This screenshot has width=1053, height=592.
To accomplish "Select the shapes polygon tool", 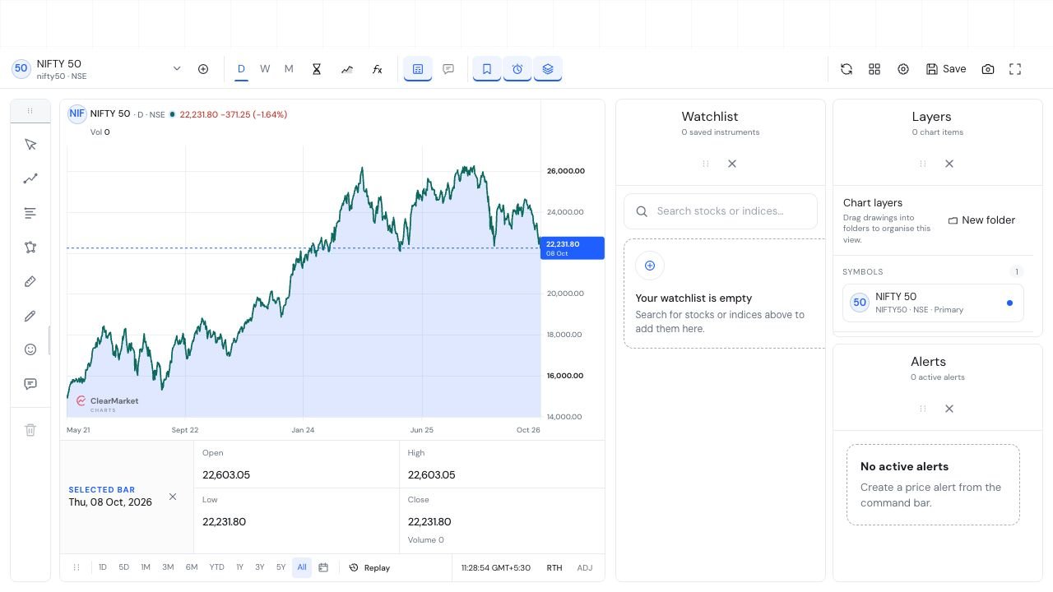I will pyautogui.click(x=30, y=247).
